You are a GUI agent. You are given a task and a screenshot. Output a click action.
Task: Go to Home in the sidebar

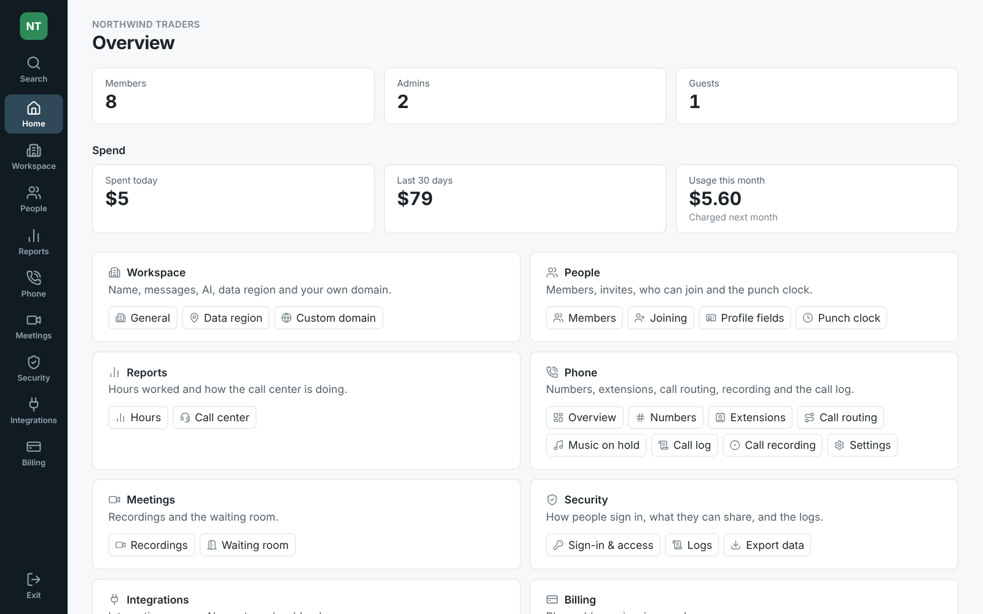[x=34, y=114]
